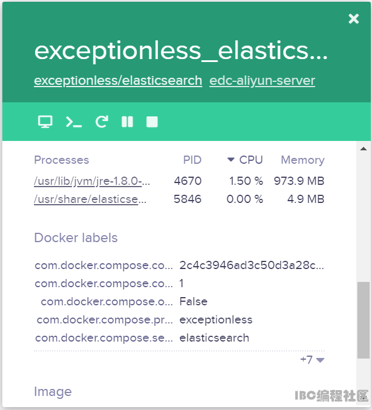Expand the +7 more Docker labels
The height and width of the screenshot is (410, 372).
(312, 360)
